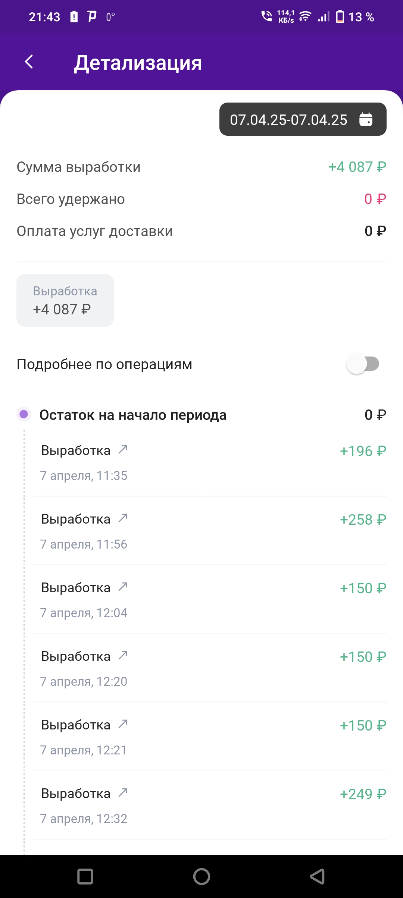
Task: Expand the +258 ₽ operation entry
Action: tap(209, 531)
